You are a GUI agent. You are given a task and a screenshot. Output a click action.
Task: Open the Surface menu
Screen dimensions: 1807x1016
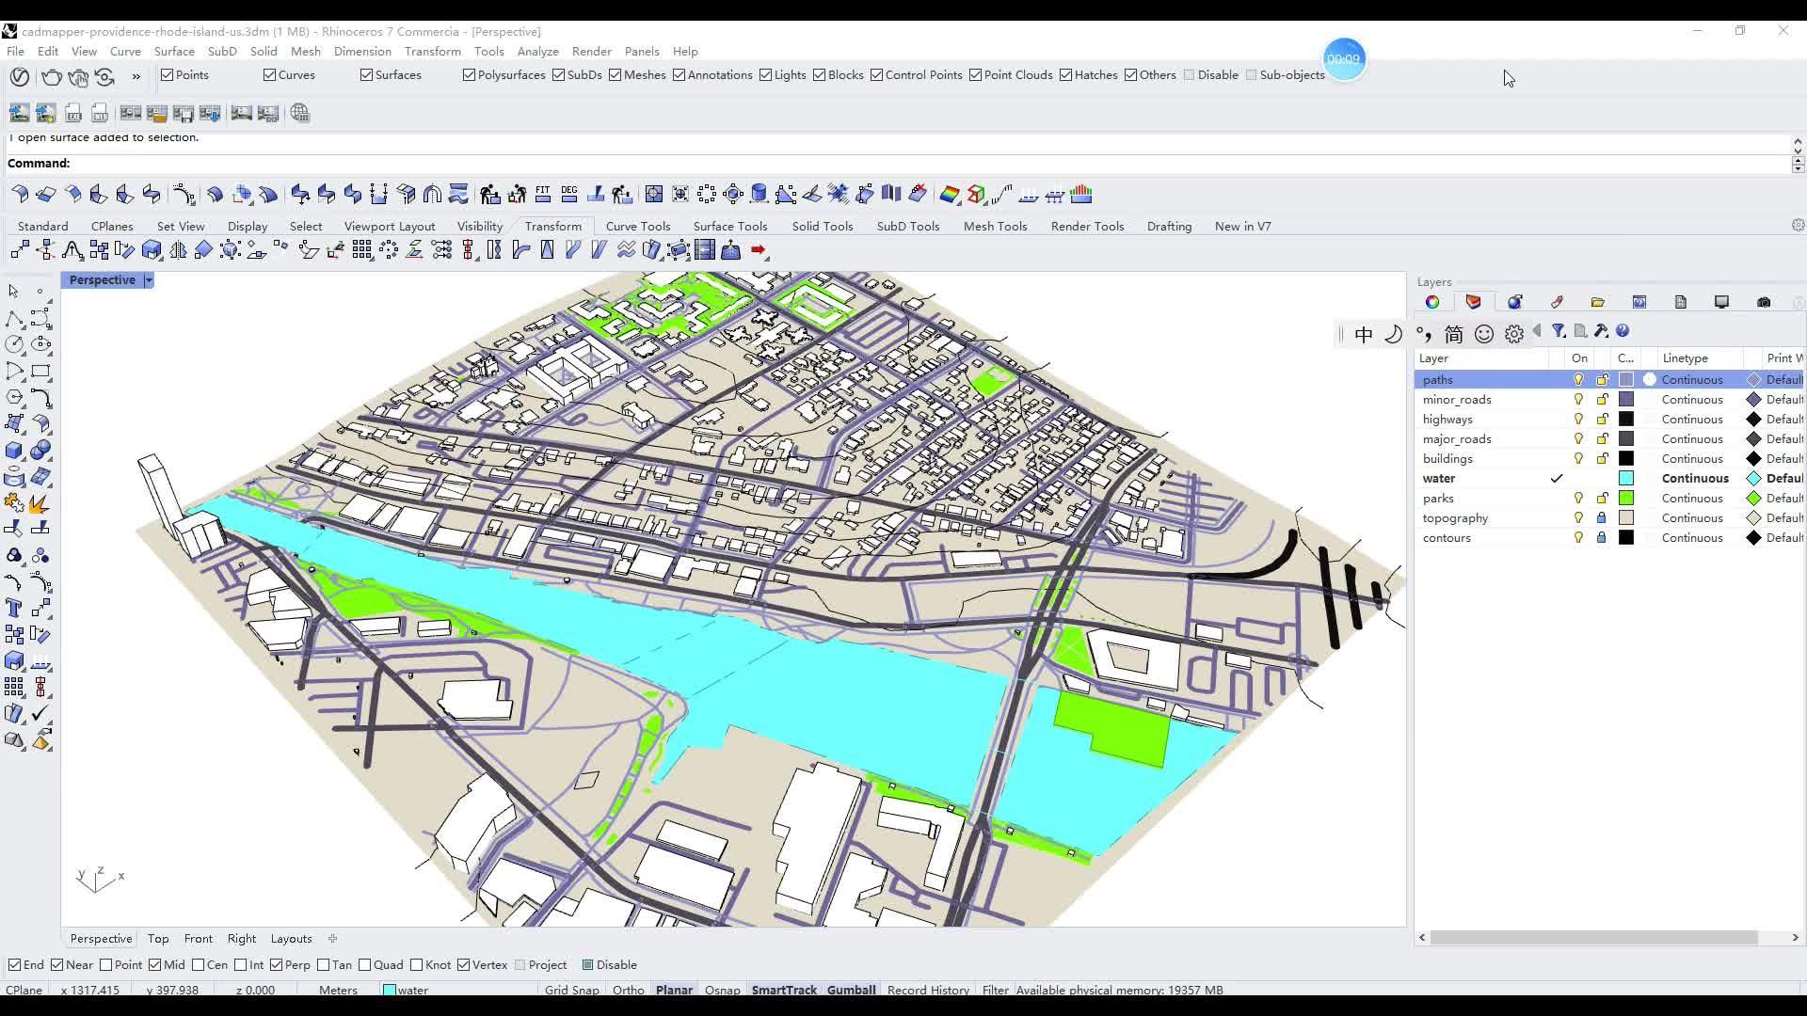tap(174, 52)
